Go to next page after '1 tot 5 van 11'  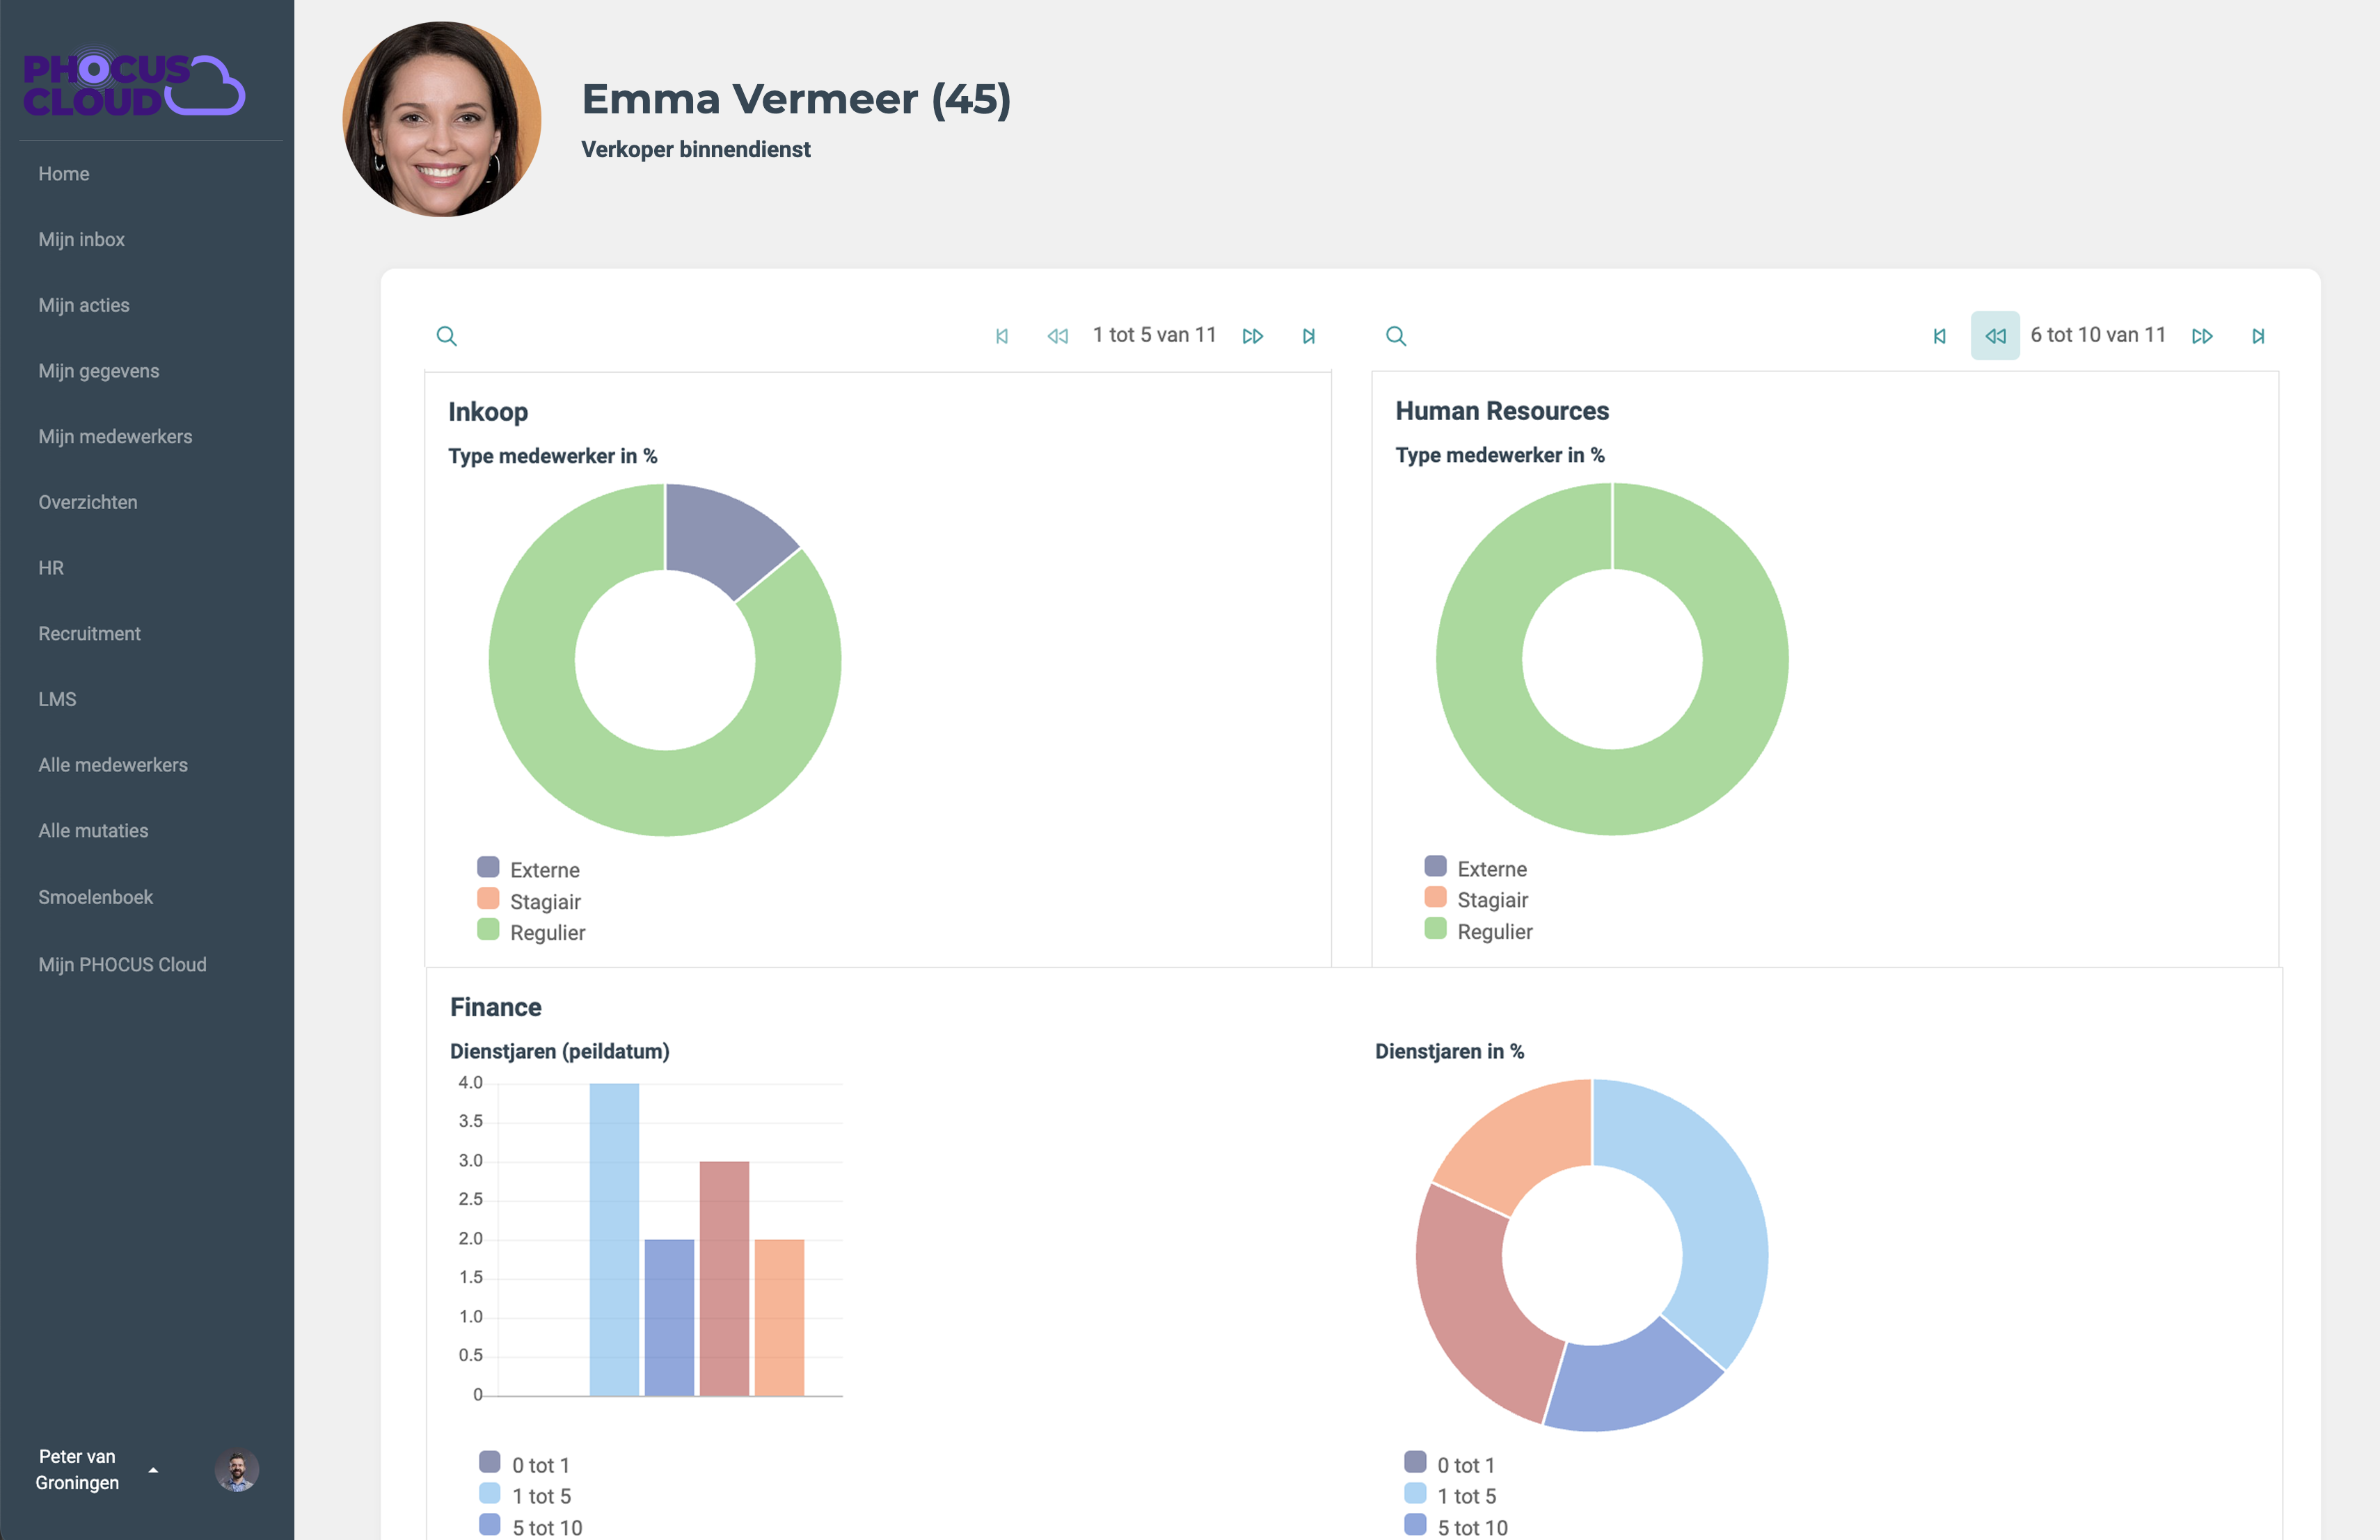click(x=1253, y=337)
